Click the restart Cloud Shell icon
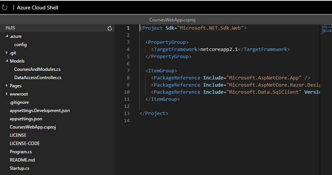 (x=4, y=7)
